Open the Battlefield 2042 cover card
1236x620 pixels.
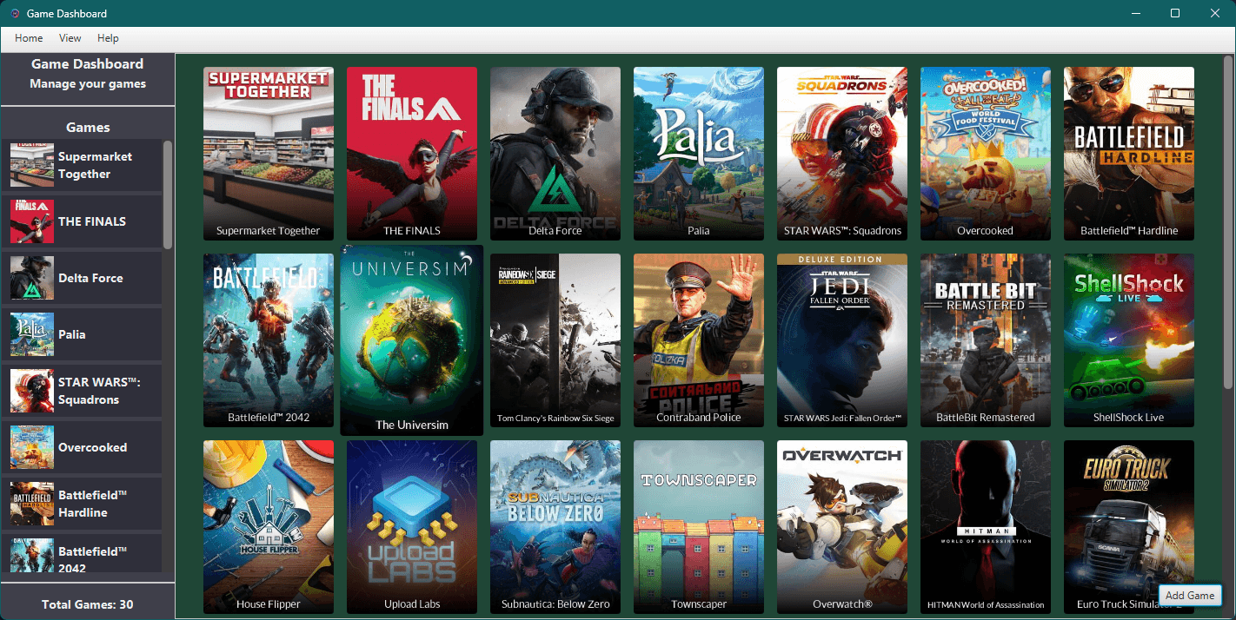click(x=269, y=340)
